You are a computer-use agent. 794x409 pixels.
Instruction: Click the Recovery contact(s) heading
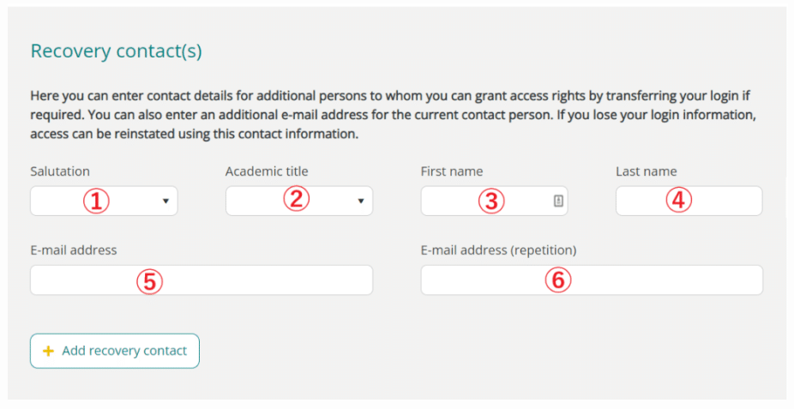[117, 51]
